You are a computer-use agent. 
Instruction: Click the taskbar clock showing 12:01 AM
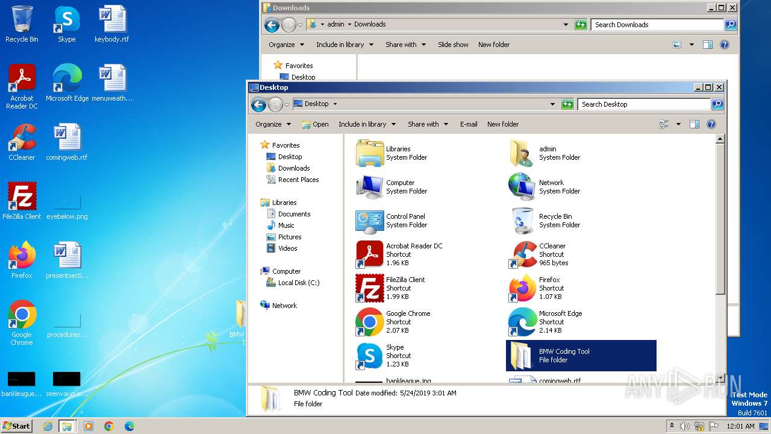pos(741,426)
